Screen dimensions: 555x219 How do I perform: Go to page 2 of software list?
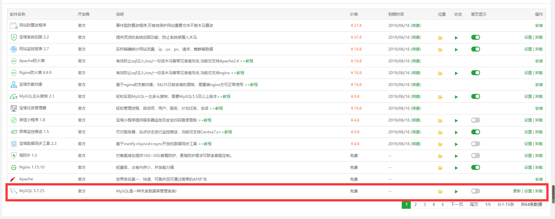(x=416, y=205)
